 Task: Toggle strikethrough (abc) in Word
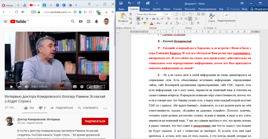pos(154,19)
